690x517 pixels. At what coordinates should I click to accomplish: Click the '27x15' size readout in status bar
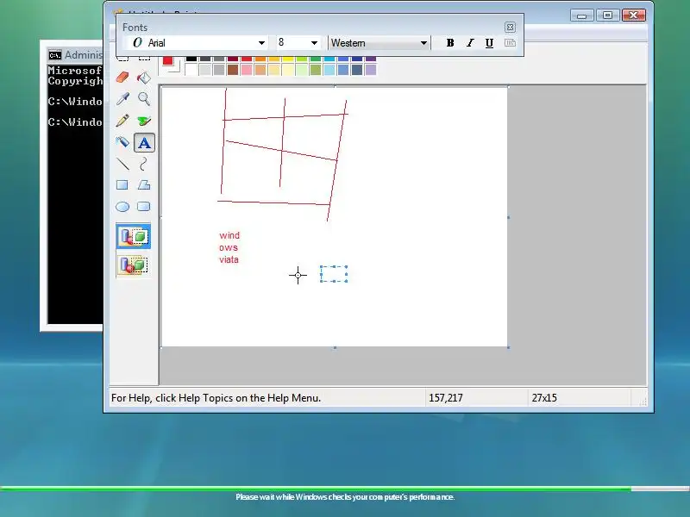[x=544, y=398]
